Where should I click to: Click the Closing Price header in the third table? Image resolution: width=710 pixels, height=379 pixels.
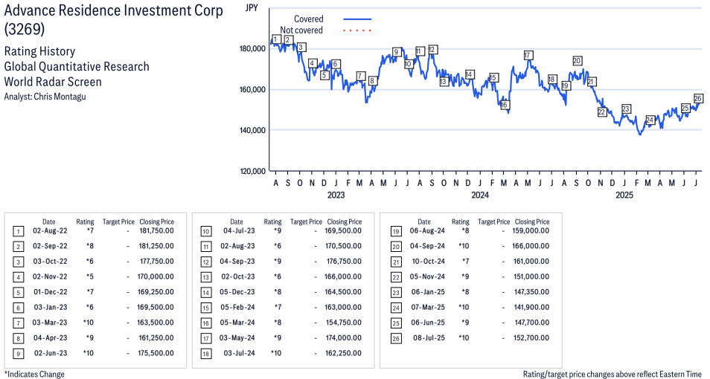(532, 221)
